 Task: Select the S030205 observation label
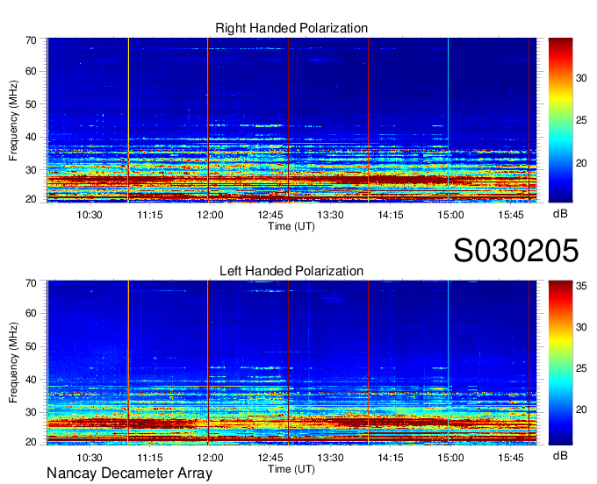click(516, 250)
